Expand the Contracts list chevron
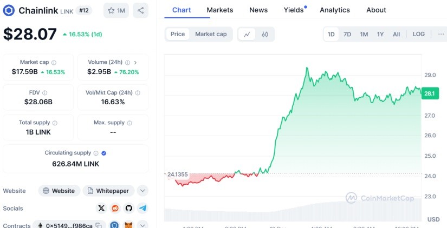The image size is (447, 228). point(142,225)
